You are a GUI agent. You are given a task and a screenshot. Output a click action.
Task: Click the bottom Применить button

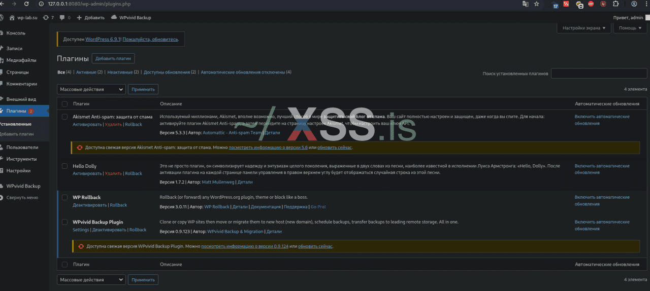(143, 280)
